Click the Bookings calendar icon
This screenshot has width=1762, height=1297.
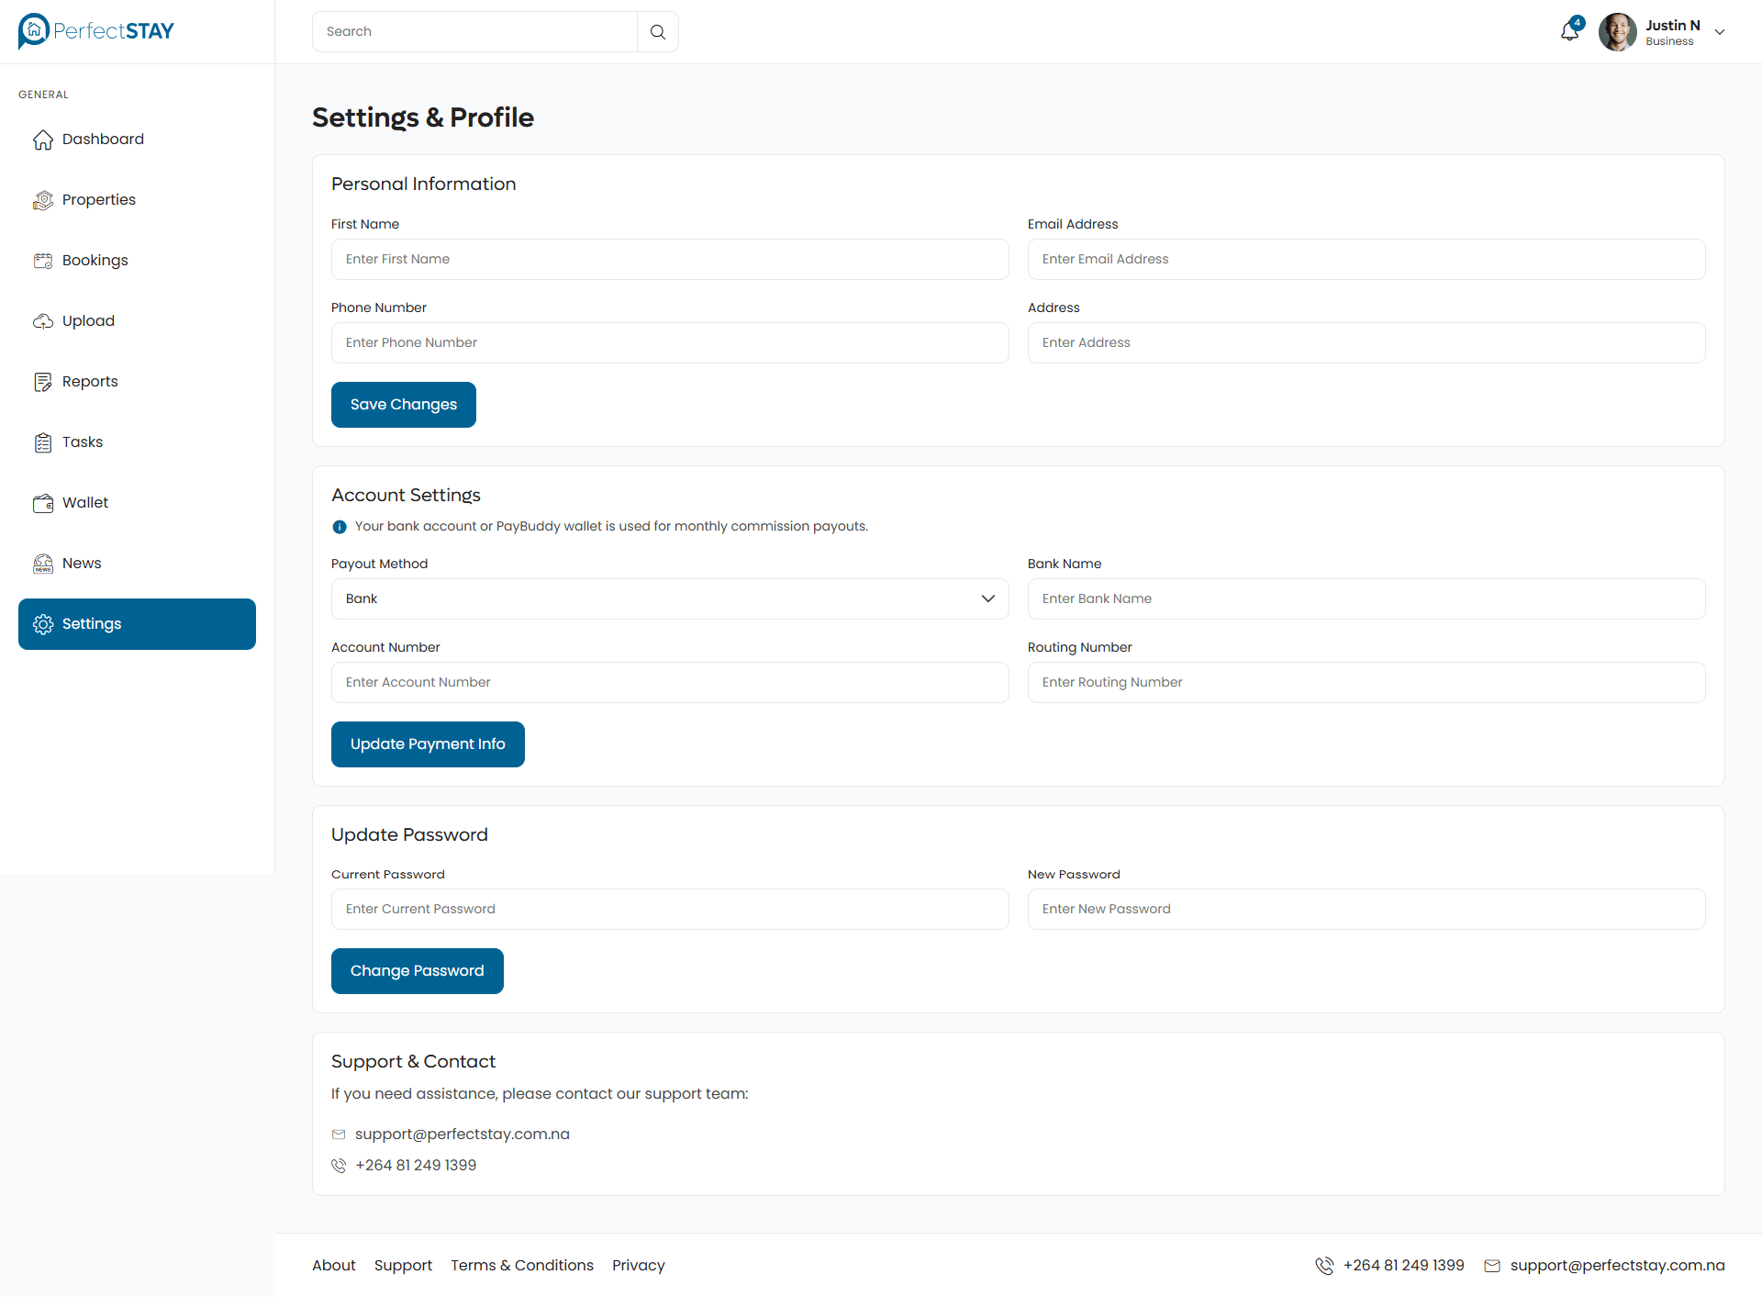click(43, 261)
